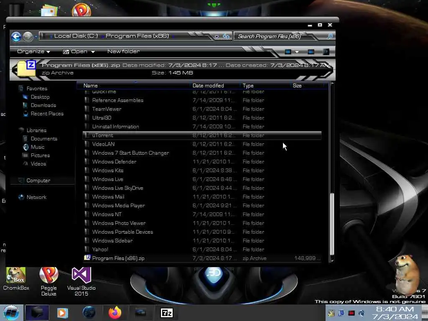Open the Pictures library
This screenshot has width=428, height=321.
pyautogui.click(x=40, y=155)
